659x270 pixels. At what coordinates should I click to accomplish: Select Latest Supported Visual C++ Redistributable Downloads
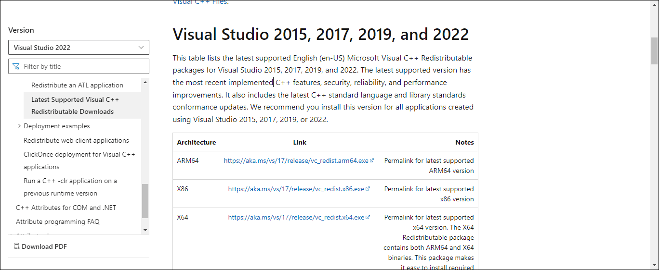[x=75, y=105]
